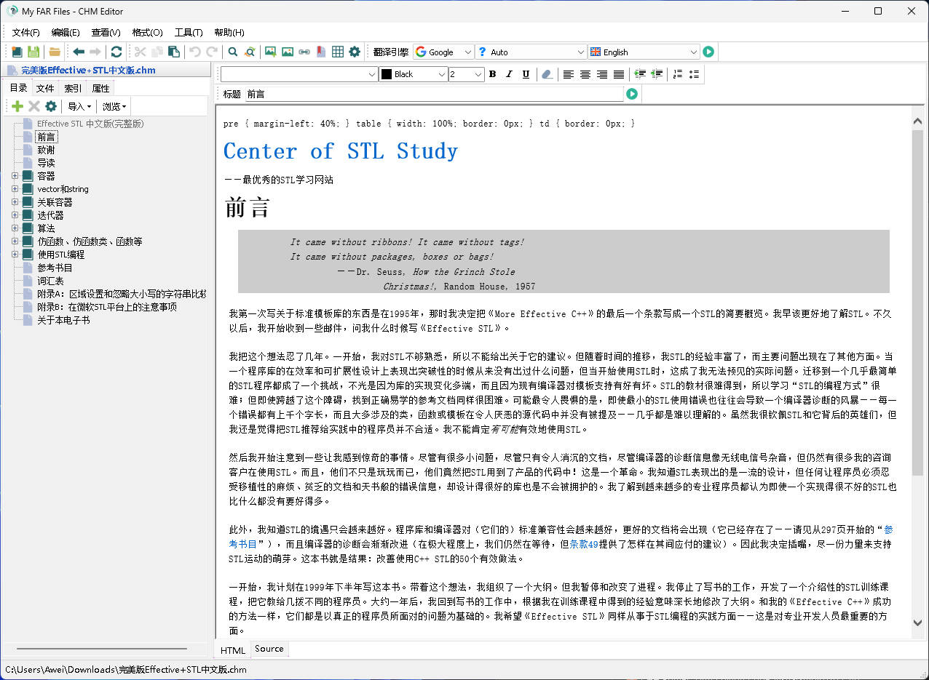Open the 编辑(E) menu
This screenshot has width=929, height=680.
coord(66,32)
